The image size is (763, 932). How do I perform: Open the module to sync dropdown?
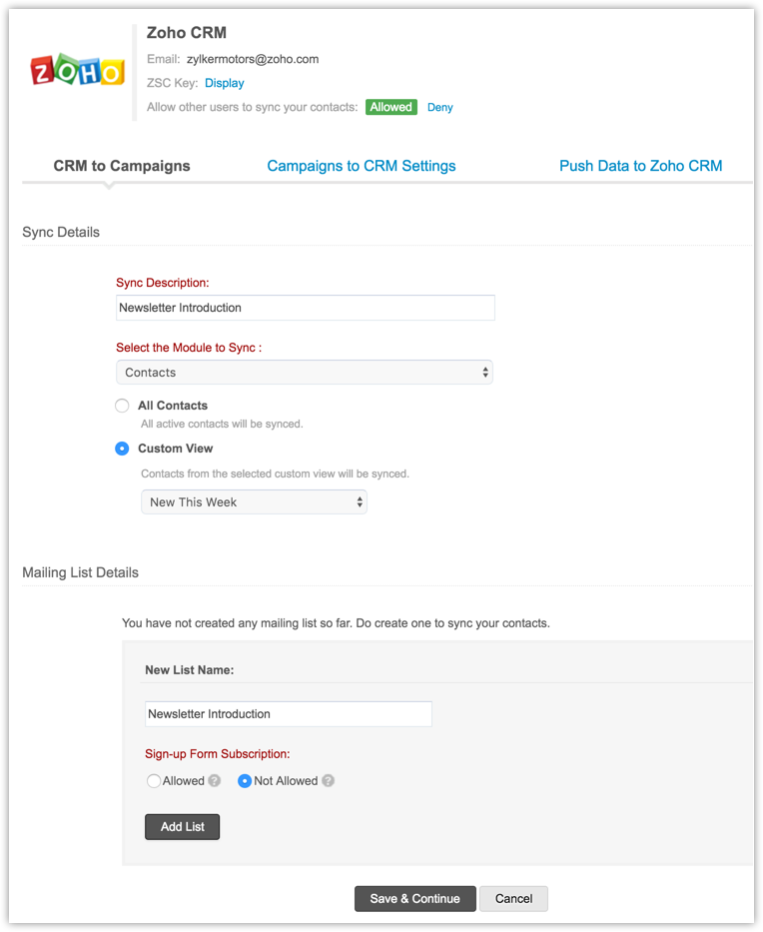tap(305, 373)
